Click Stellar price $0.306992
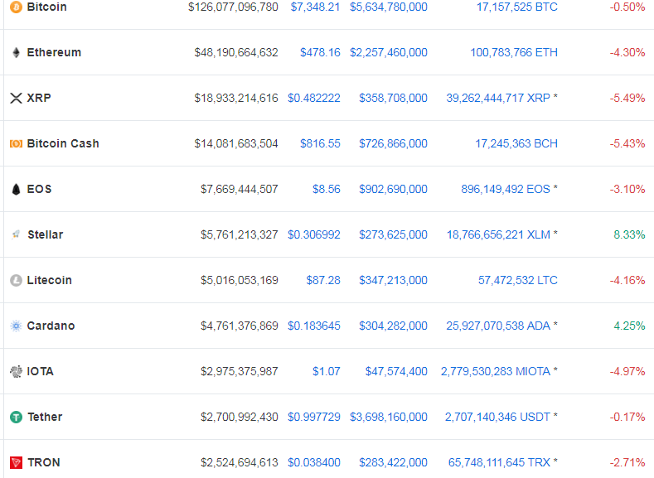Viewport: 654px width, 478px height. pos(314,234)
